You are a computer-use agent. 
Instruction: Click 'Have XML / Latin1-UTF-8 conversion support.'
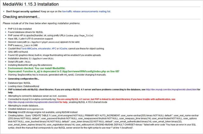tap(30, 39)
